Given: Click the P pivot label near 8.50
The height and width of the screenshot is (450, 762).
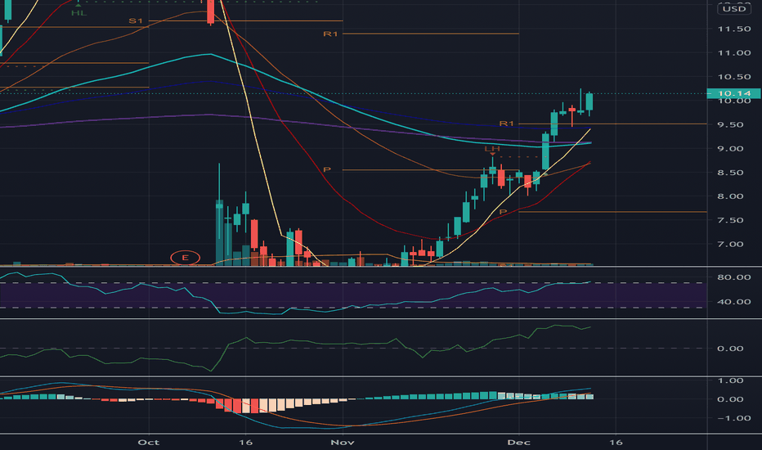Looking at the screenshot, I should click(326, 170).
